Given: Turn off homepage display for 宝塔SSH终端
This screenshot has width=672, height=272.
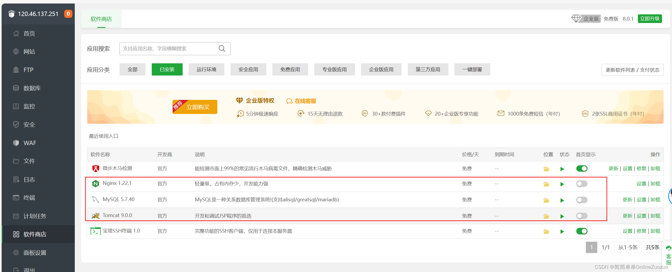Looking at the screenshot, I should click(x=582, y=231).
